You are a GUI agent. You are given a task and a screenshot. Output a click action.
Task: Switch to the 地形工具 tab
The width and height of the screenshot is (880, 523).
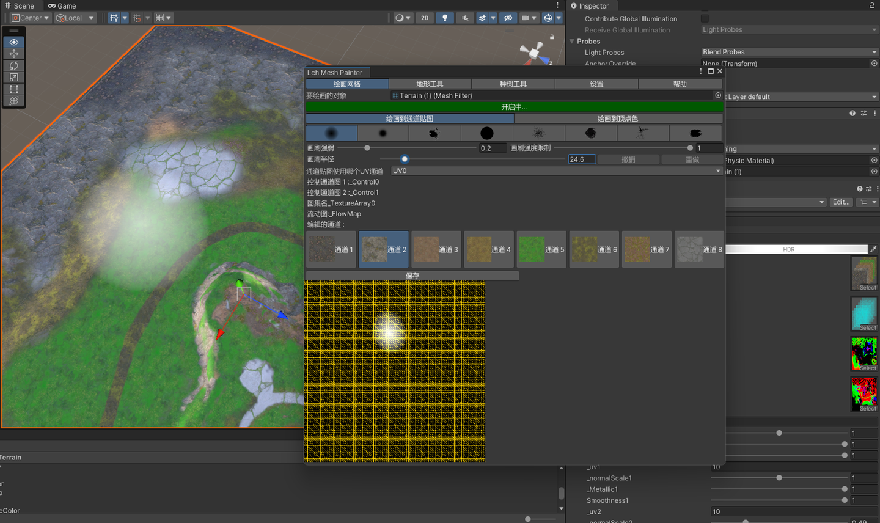tap(429, 84)
